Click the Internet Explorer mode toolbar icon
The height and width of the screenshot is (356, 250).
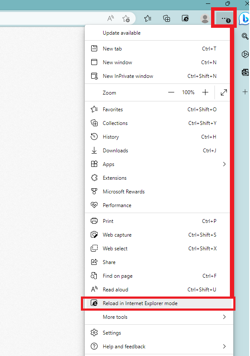(x=185, y=18)
